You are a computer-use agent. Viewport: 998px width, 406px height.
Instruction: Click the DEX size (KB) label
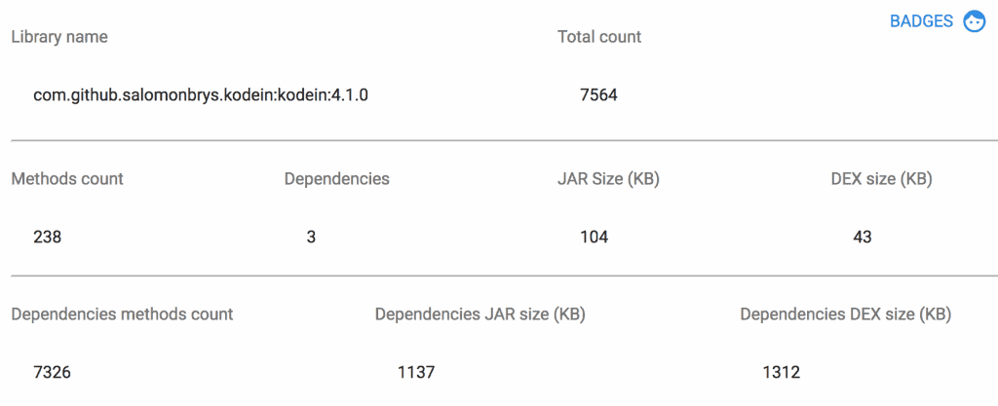coord(881,179)
